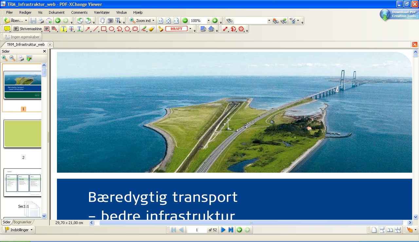Open the Dokument menu
Screen dimensions: 419x242
(57, 12)
